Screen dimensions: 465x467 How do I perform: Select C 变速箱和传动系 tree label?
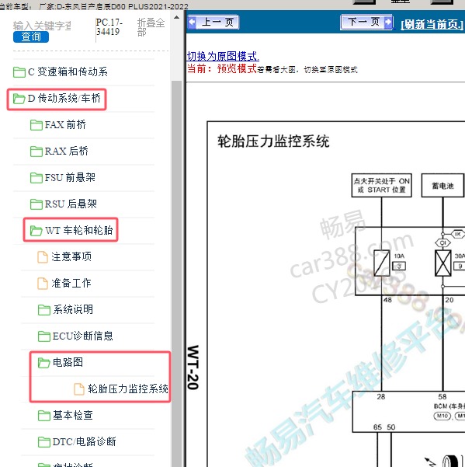[68, 71]
